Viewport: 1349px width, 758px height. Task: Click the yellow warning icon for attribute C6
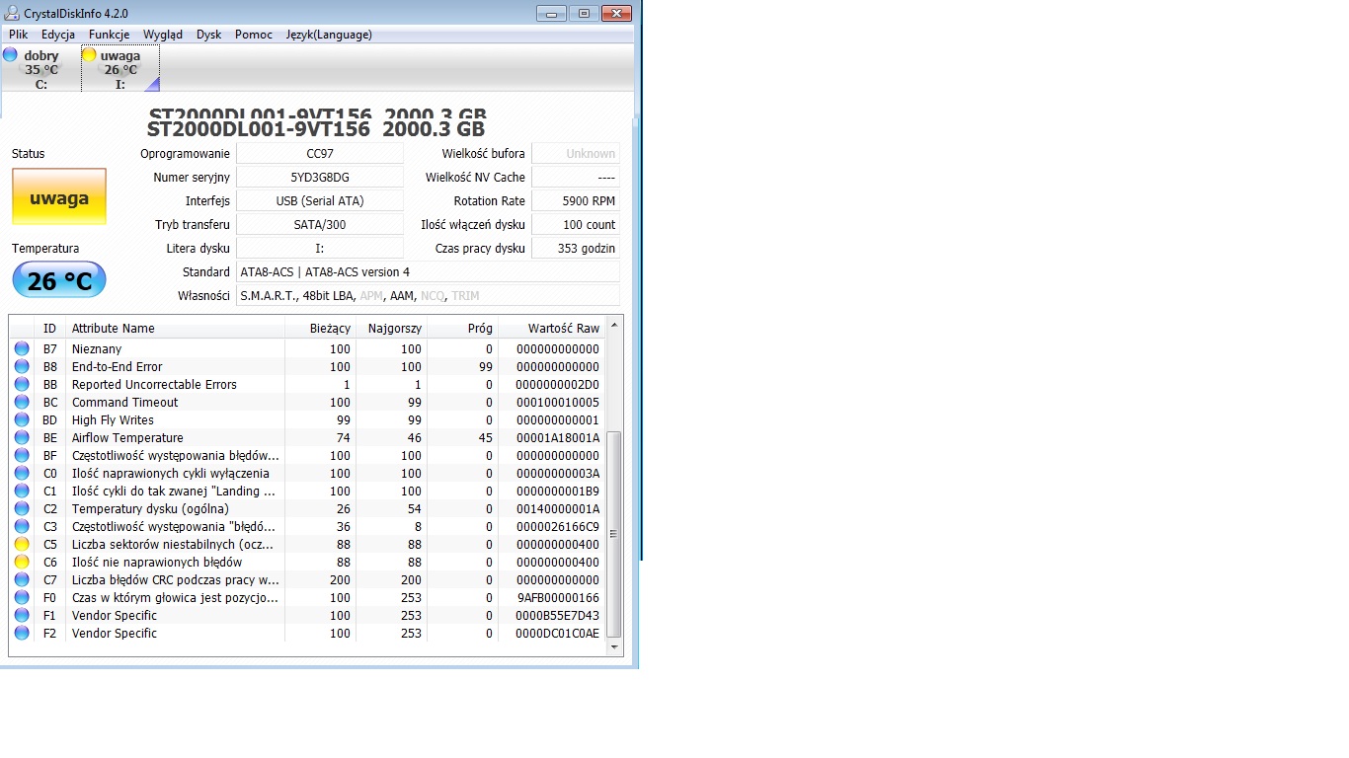pyautogui.click(x=22, y=562)
